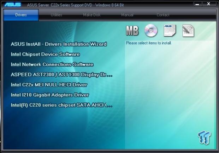219x153 pixels.
Task: Switch to the Drivers tab
Action: [x=21, y=15]
